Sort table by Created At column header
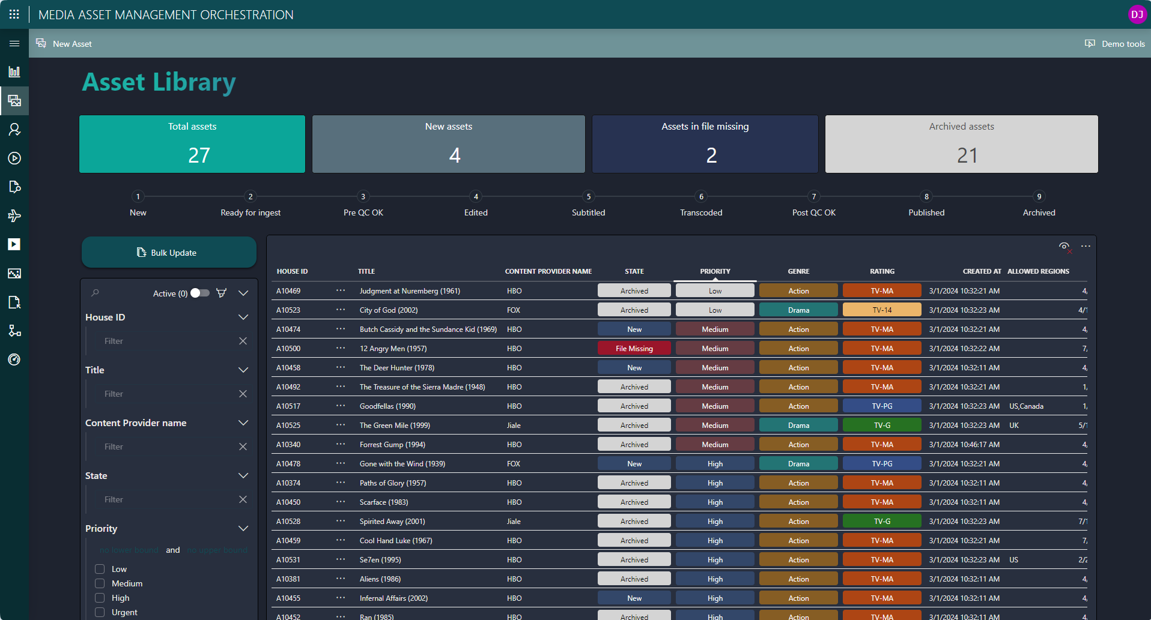The width and height of the screenshot is (1151, 620). point(982,271)
